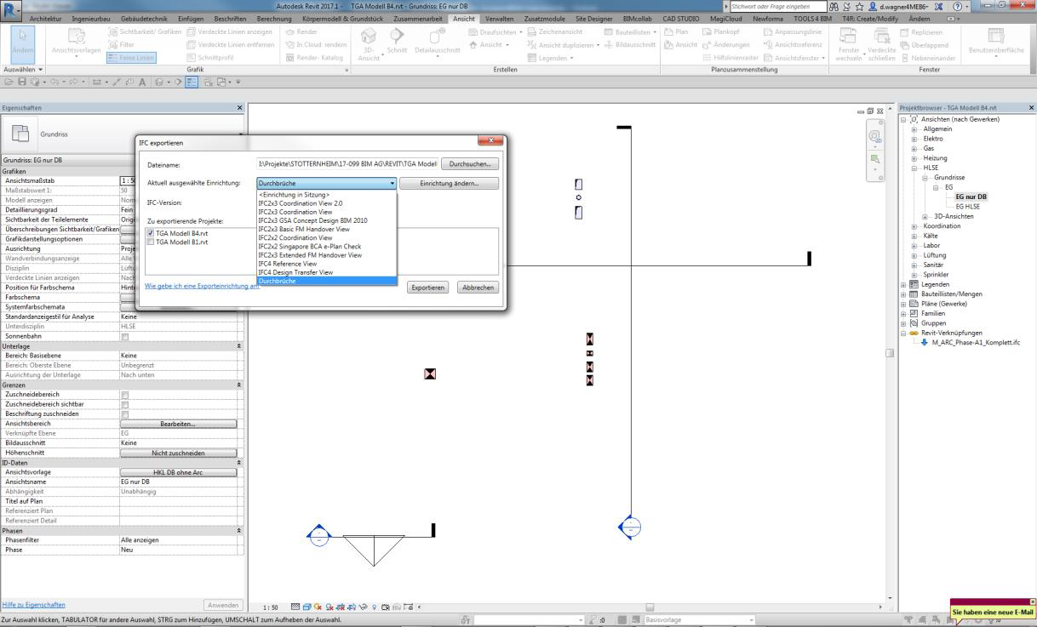This screenshot has width=1037, height=627.
Task: Open the Architektur ribbon tab
Action: (x=48, y=19)
